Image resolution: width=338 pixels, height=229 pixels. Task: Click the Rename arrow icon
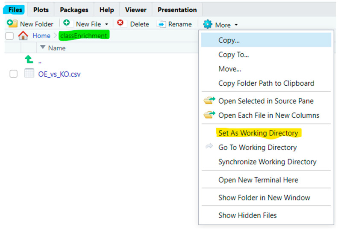(161, 24)
